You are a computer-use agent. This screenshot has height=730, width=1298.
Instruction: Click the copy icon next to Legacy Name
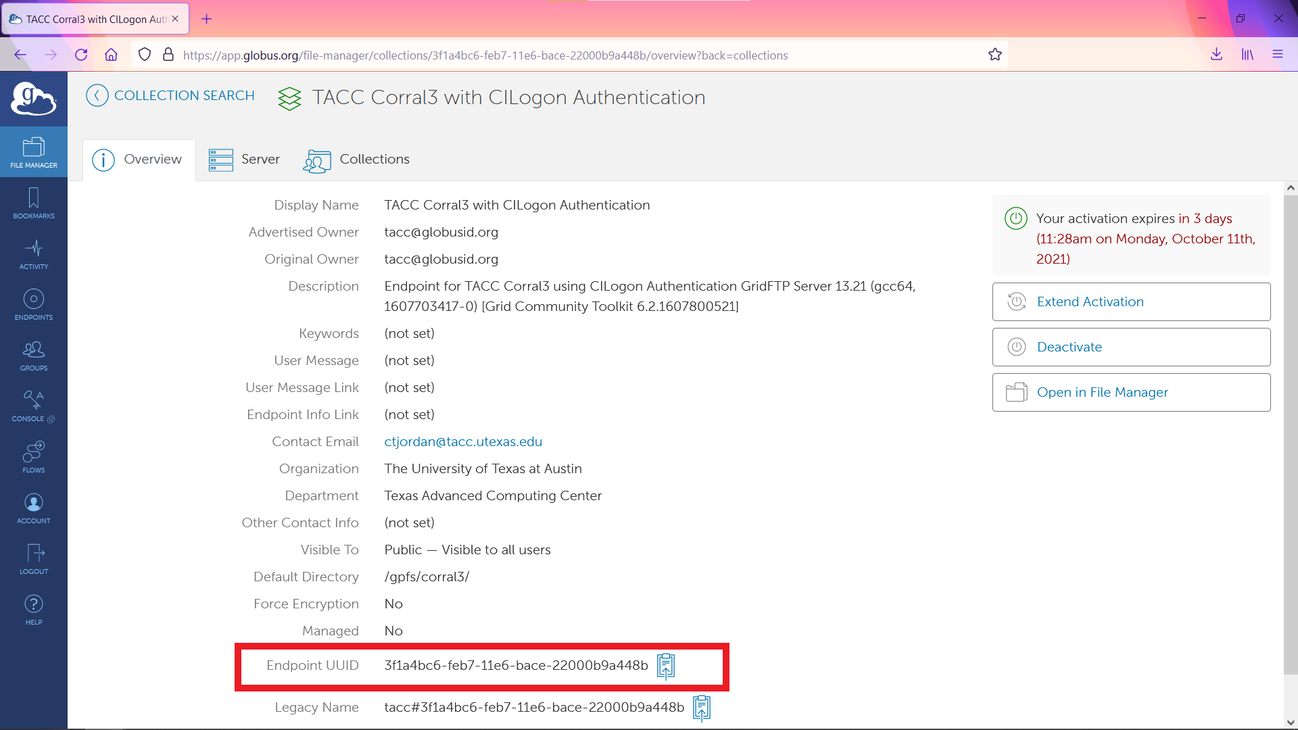[x=702, y=708]
